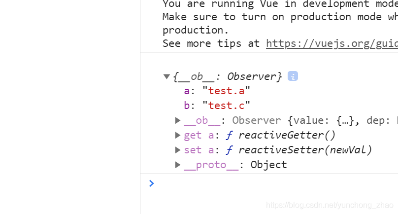Click the italic f icon before reactiveSetter
398x214 pixels.
[229, 150]
